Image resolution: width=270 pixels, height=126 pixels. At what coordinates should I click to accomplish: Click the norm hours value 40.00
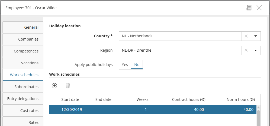coord(249,110)
